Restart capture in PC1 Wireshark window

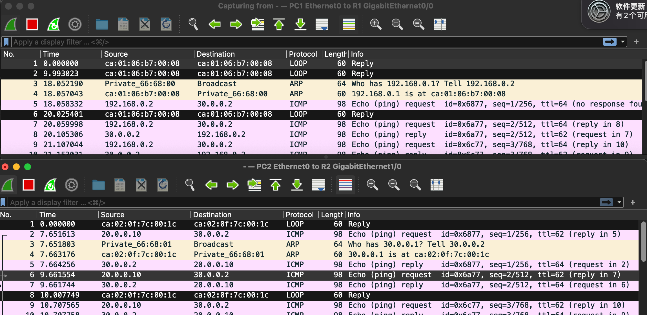(54, 24)
